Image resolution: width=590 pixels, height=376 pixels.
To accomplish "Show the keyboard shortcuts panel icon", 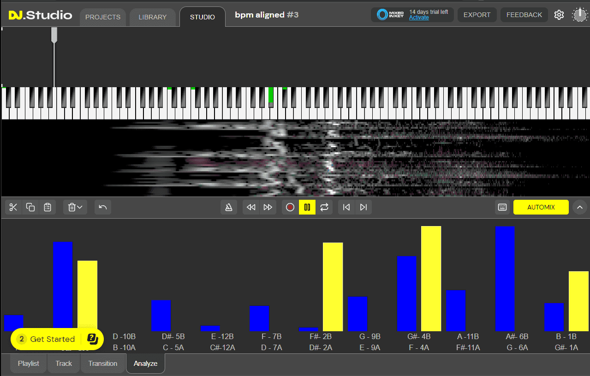I will (502, 207).
